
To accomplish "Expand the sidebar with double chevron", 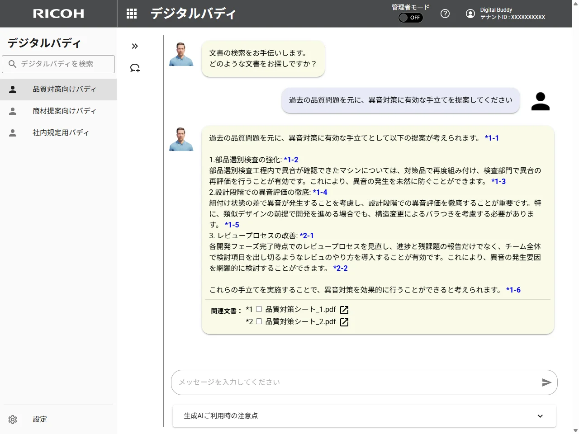I will coord(135,46).
